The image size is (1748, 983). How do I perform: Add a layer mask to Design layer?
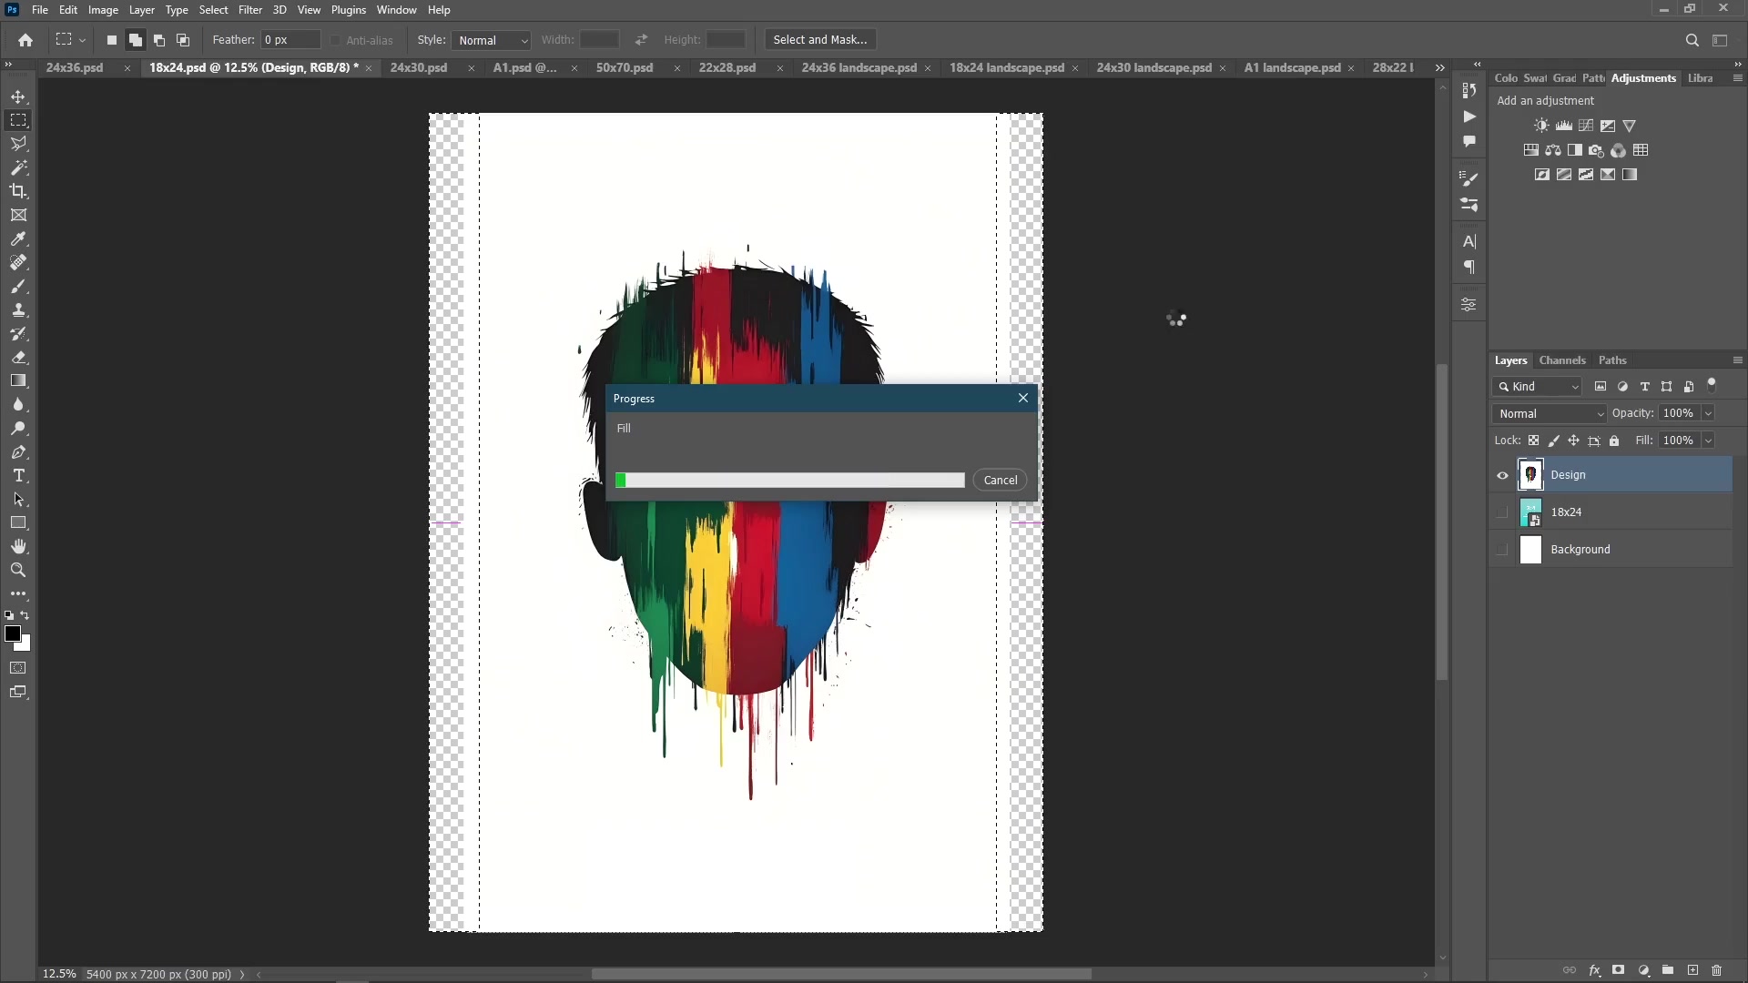point(1619,970)
